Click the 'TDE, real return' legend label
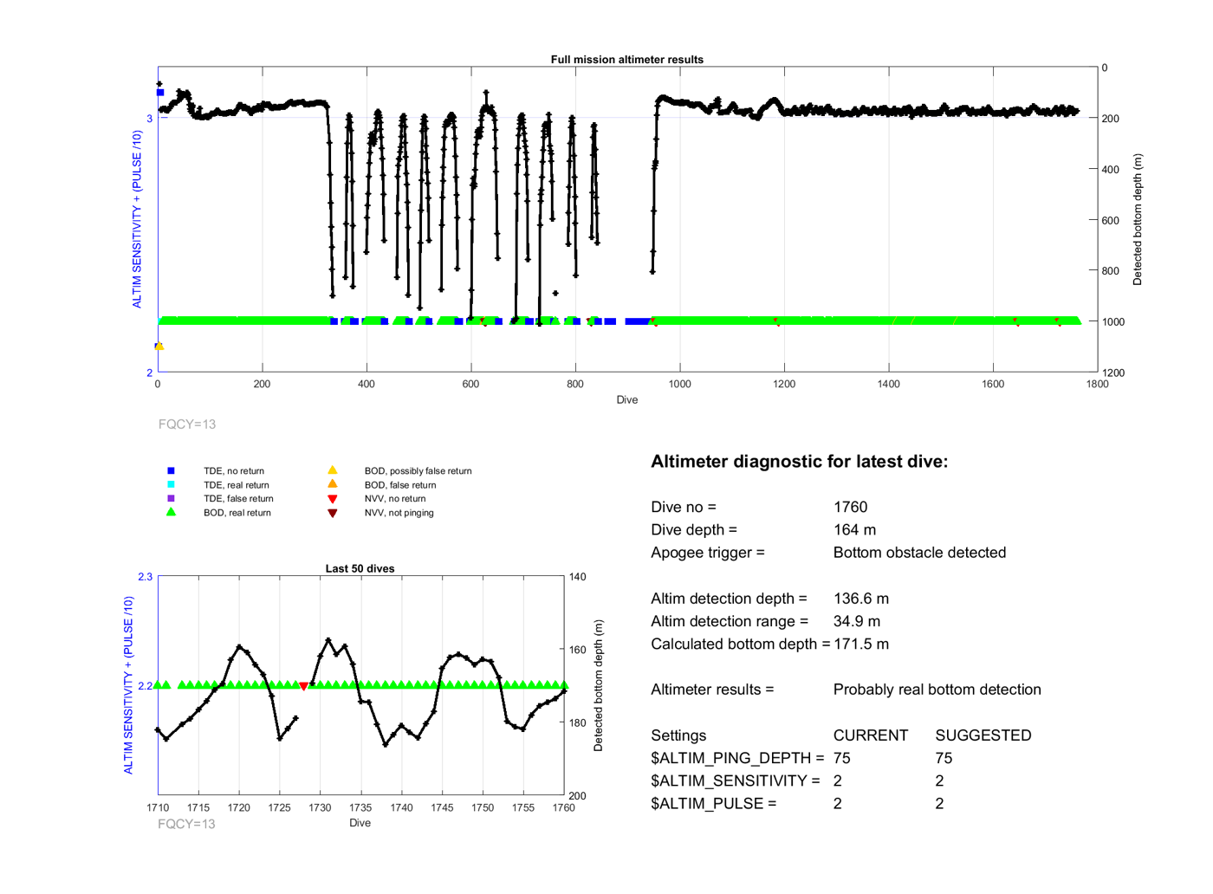The height and width of the screenshot is (894, 1213). pos(237,485)
